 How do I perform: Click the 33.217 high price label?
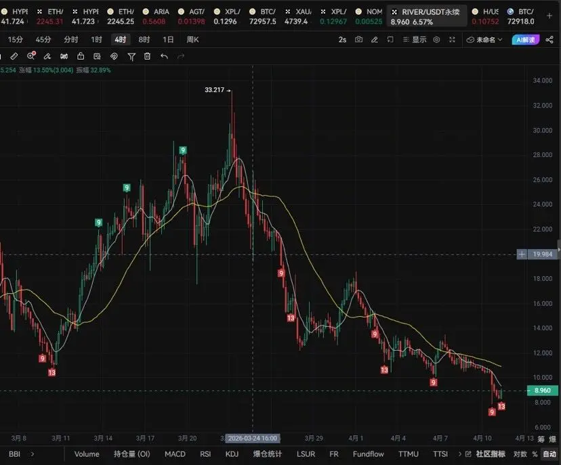point(214,90)
